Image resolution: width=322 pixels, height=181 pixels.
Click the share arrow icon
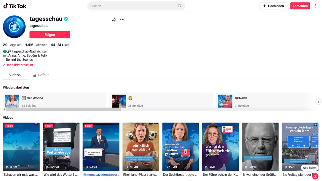coord(114,20)
